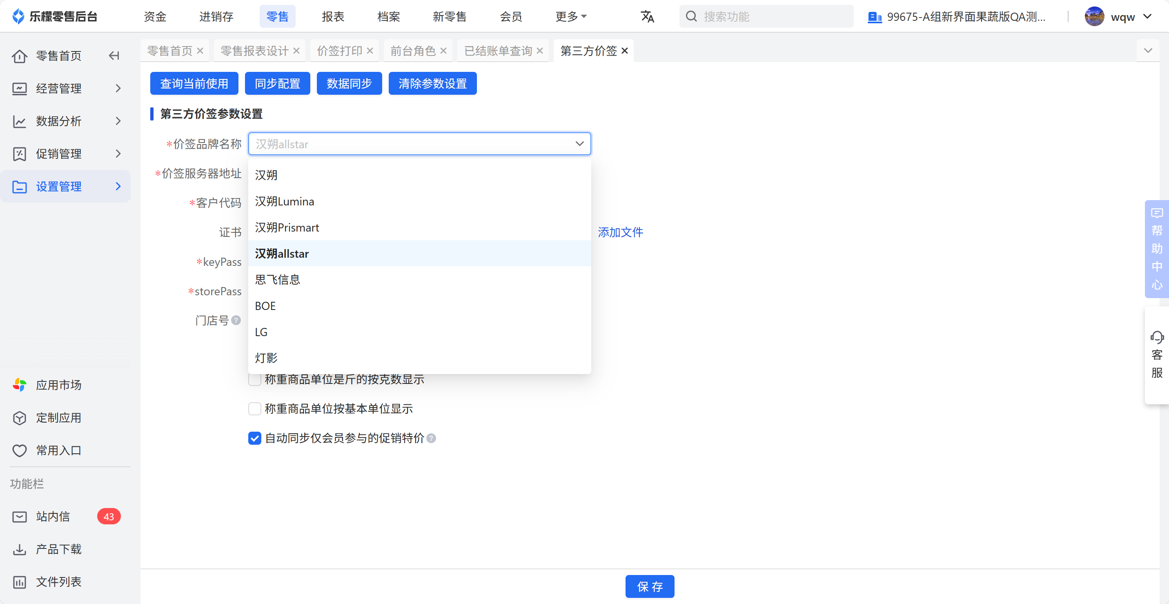Open the 价签品牌名称 dropdown
This screenshot has width=1169, height=604.
click(x=419, y=144)
